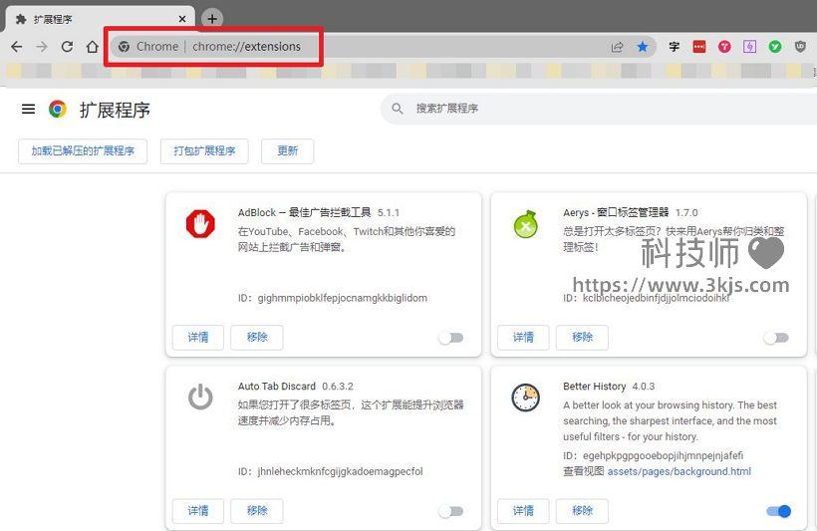Disable the Better History toggle
Image resolution: width=817 pixels, height=531 pixels.
click(x=779, y=511)
